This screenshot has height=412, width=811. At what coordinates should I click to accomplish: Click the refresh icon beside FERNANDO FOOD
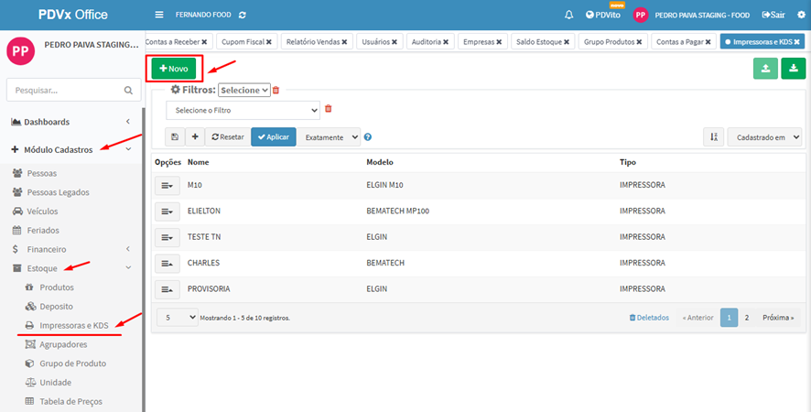click(x=242, y=15)
